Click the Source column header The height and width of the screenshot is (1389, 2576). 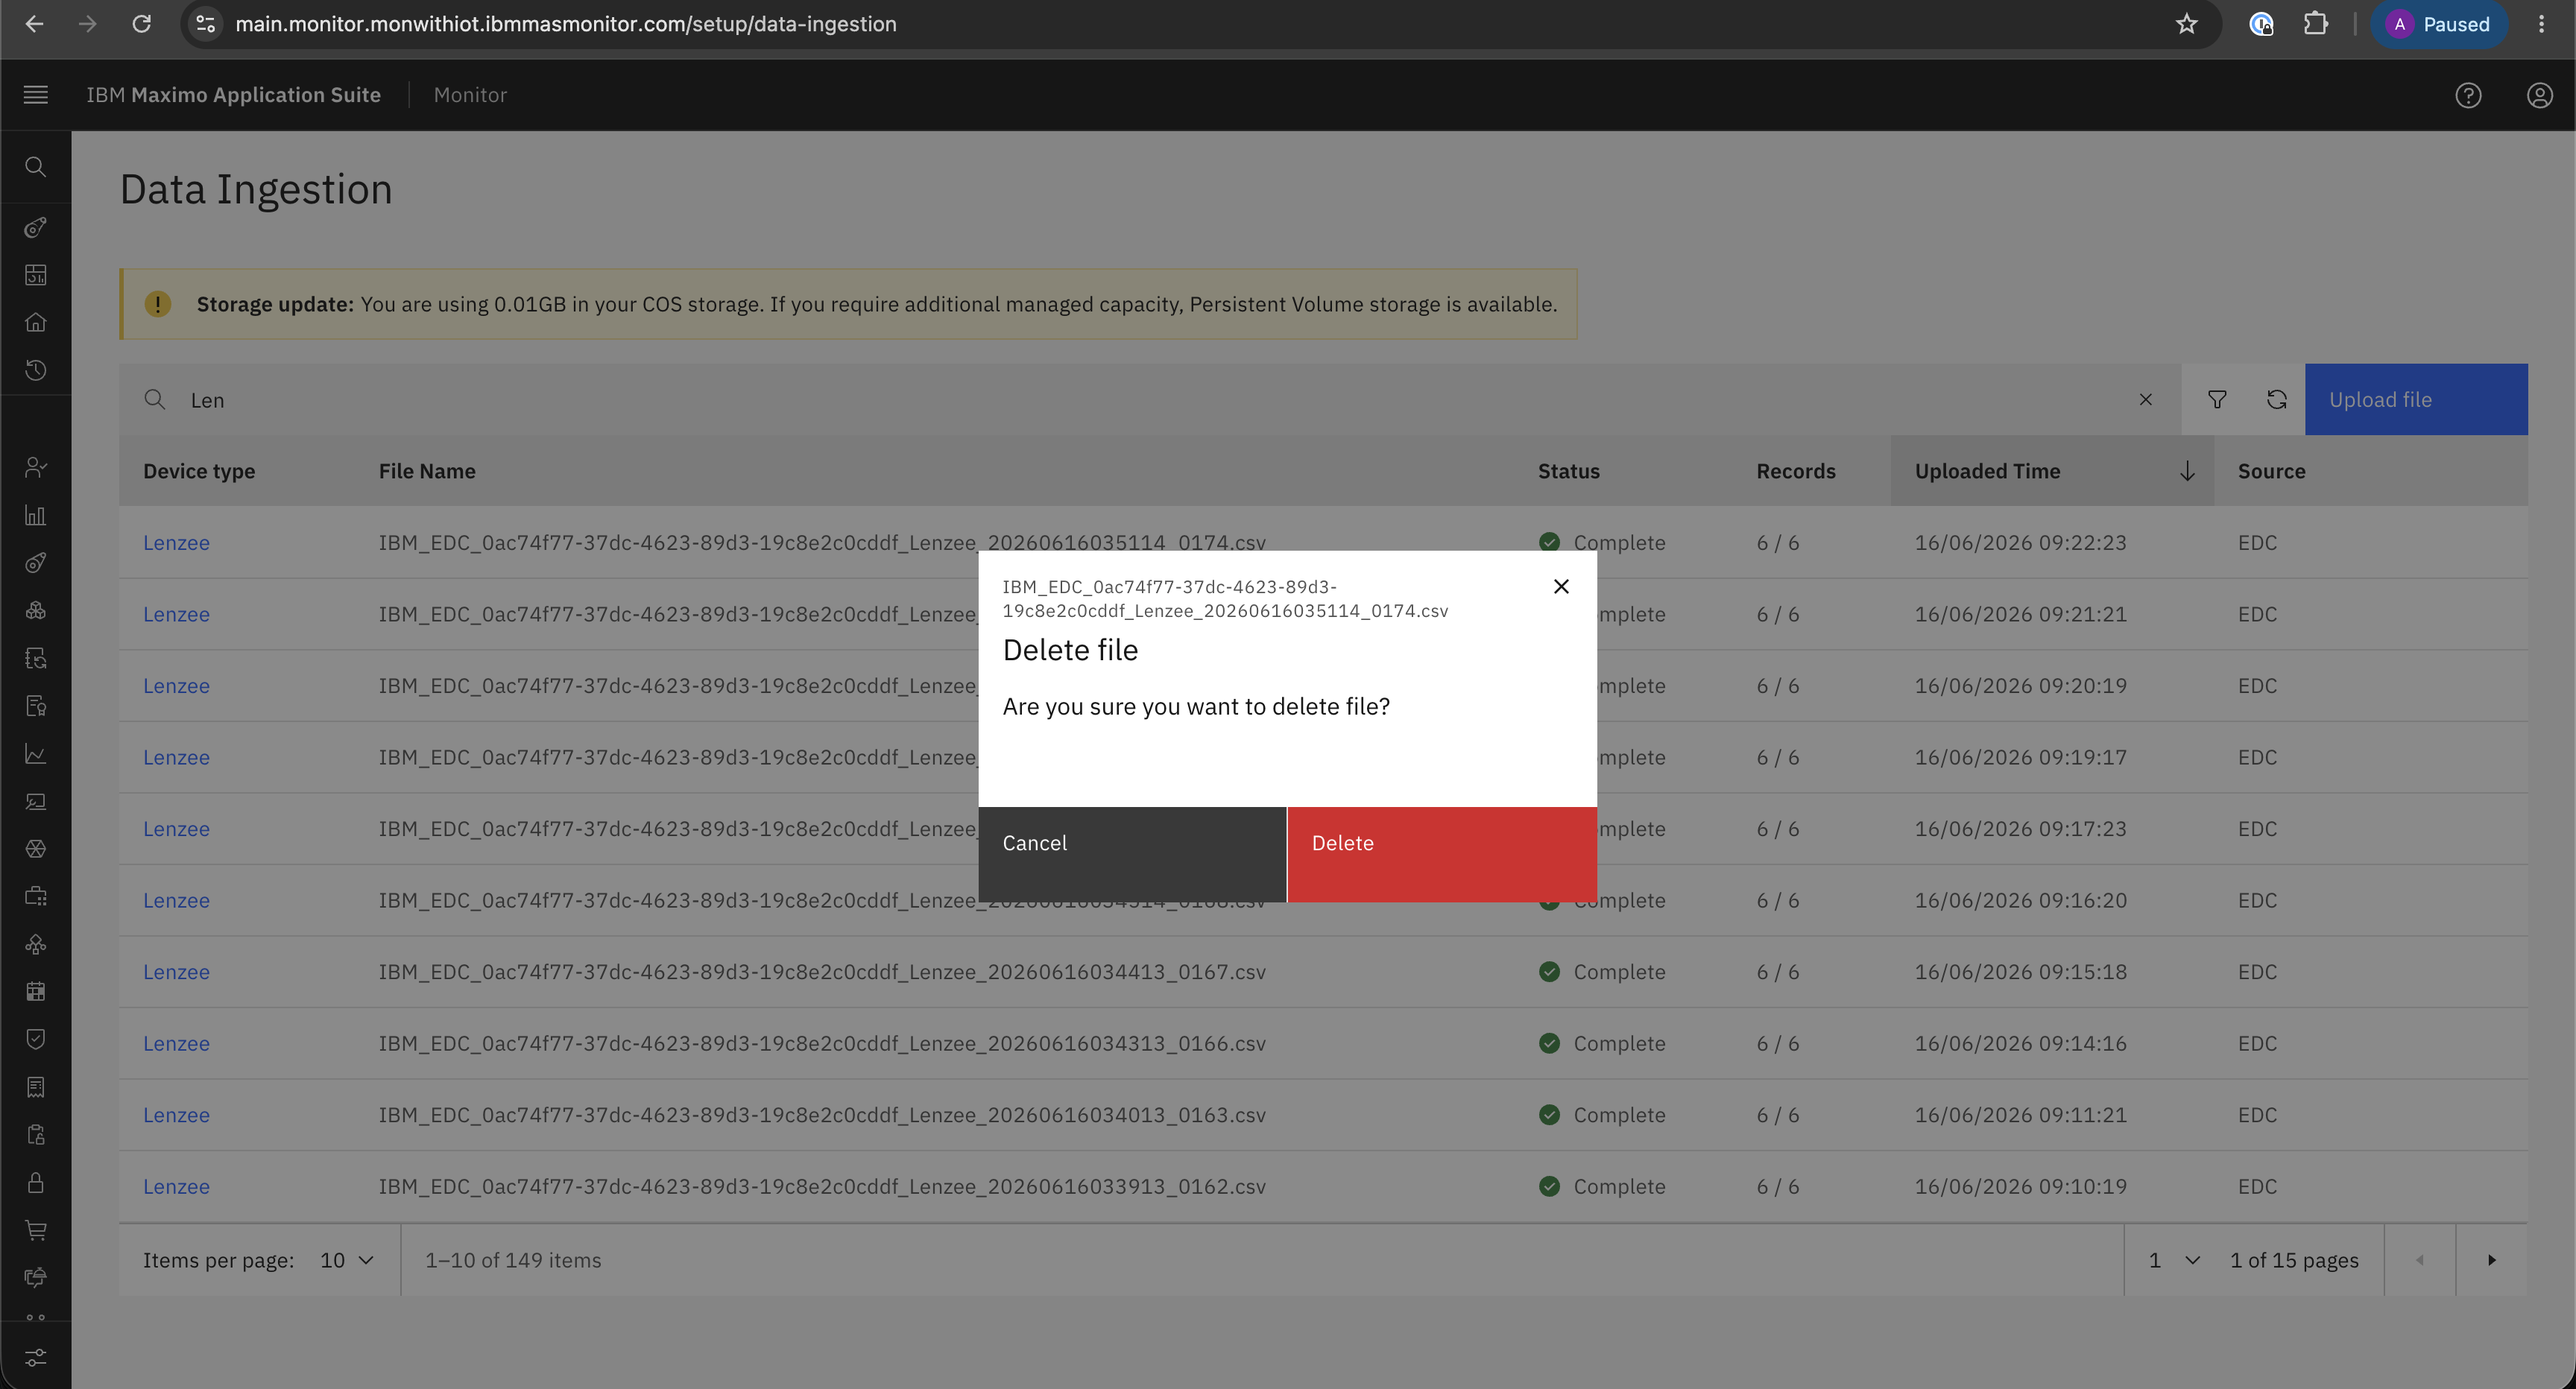[x=2271, y=471]
